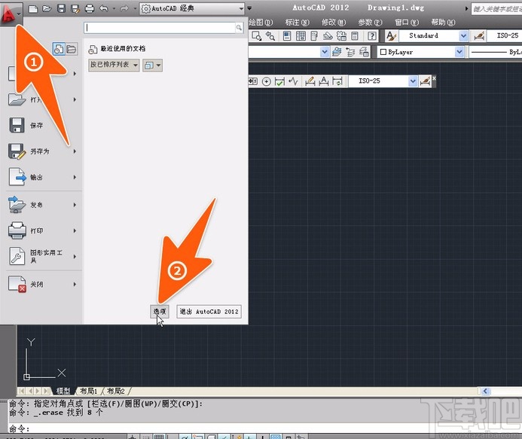Open the DesignCenter toolbar icon

click(x=301, y=35)
